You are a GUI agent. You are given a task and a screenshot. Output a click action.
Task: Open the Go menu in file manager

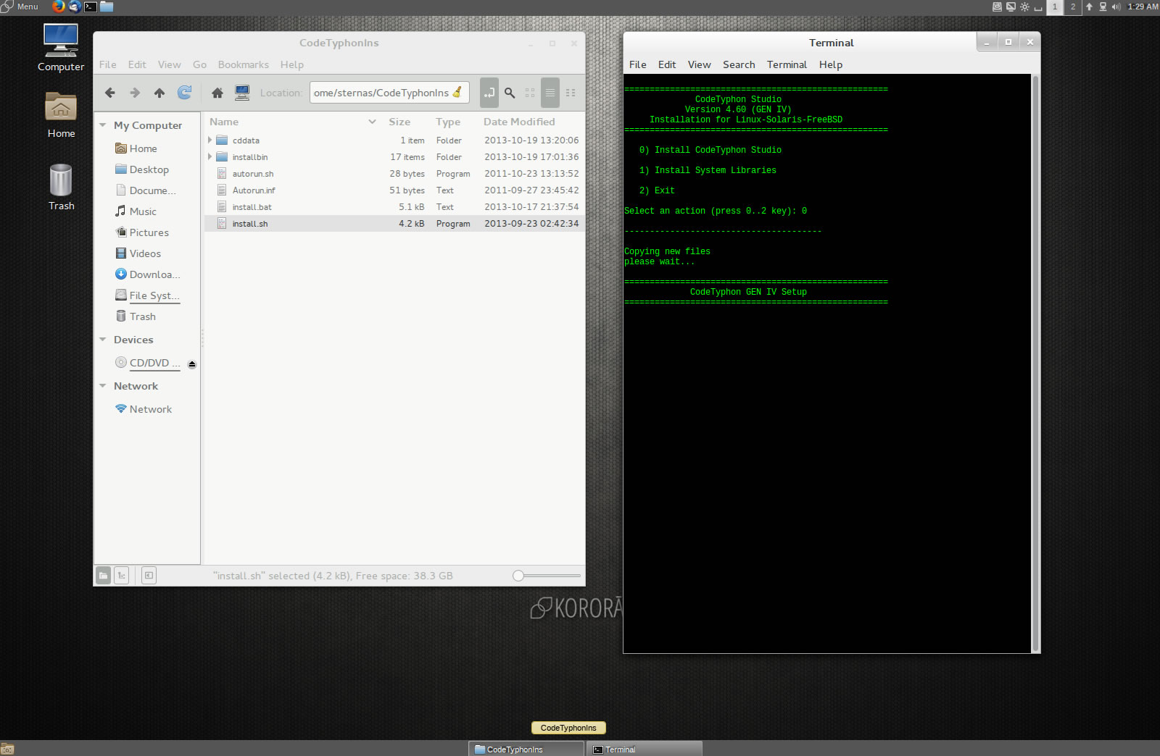tap(199, 64)
